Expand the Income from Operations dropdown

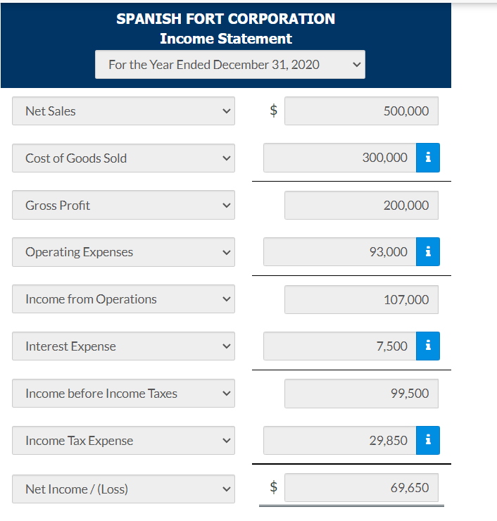pyautogui.click(x=124, y=299)
